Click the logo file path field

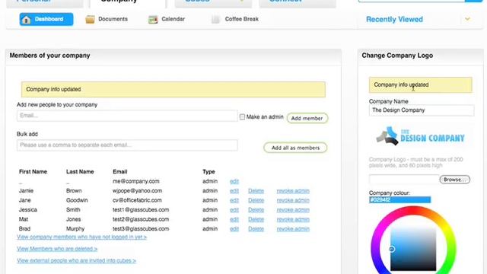404,180
